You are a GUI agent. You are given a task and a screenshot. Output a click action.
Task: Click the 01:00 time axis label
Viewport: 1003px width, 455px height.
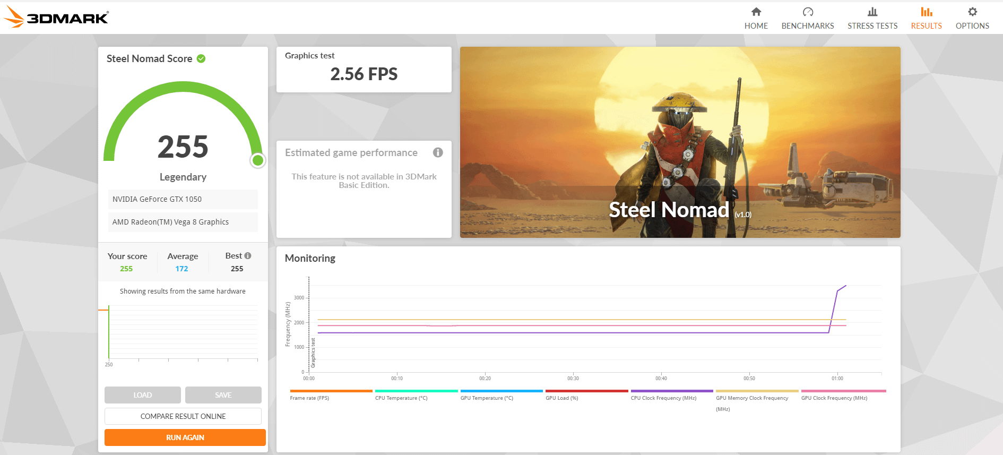[x=837, y=379]
